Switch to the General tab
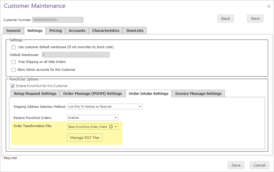Screen dimensions: 274x172 click(x=14, y=31)
